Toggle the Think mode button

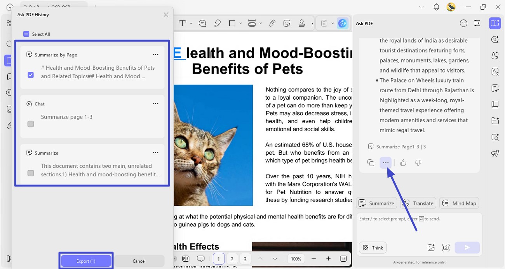(x=373, y=248)
